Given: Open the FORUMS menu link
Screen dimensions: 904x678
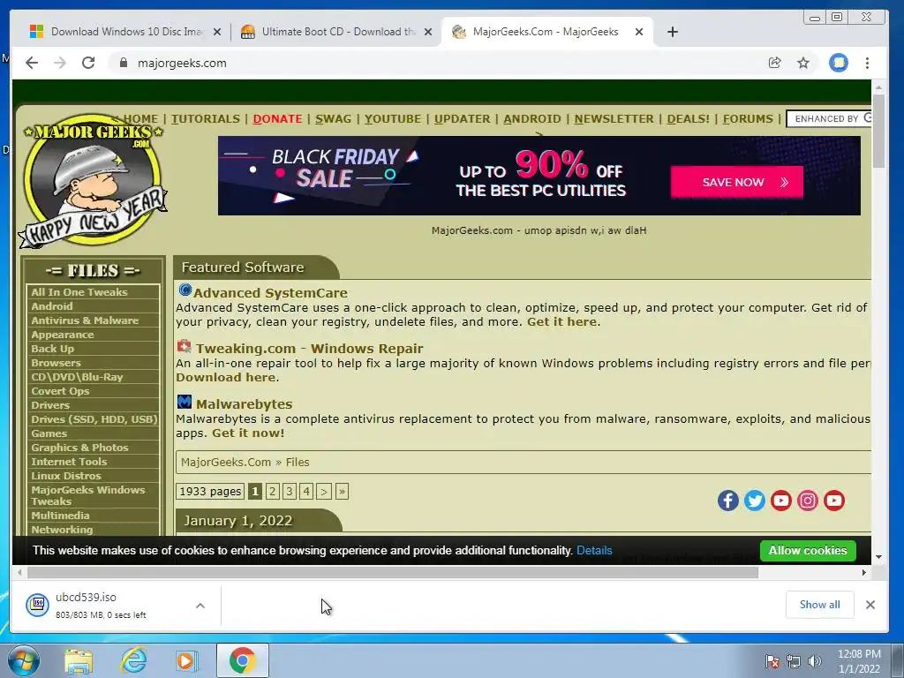Looking at the screenshot, I should point(748,119).
